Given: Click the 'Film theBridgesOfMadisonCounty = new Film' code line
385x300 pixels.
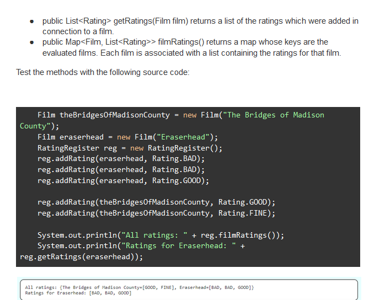Looking at the screenshot, I should (181, 115).
